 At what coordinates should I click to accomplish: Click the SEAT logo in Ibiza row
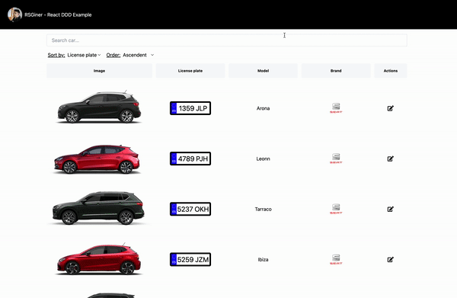click(336, 259)
